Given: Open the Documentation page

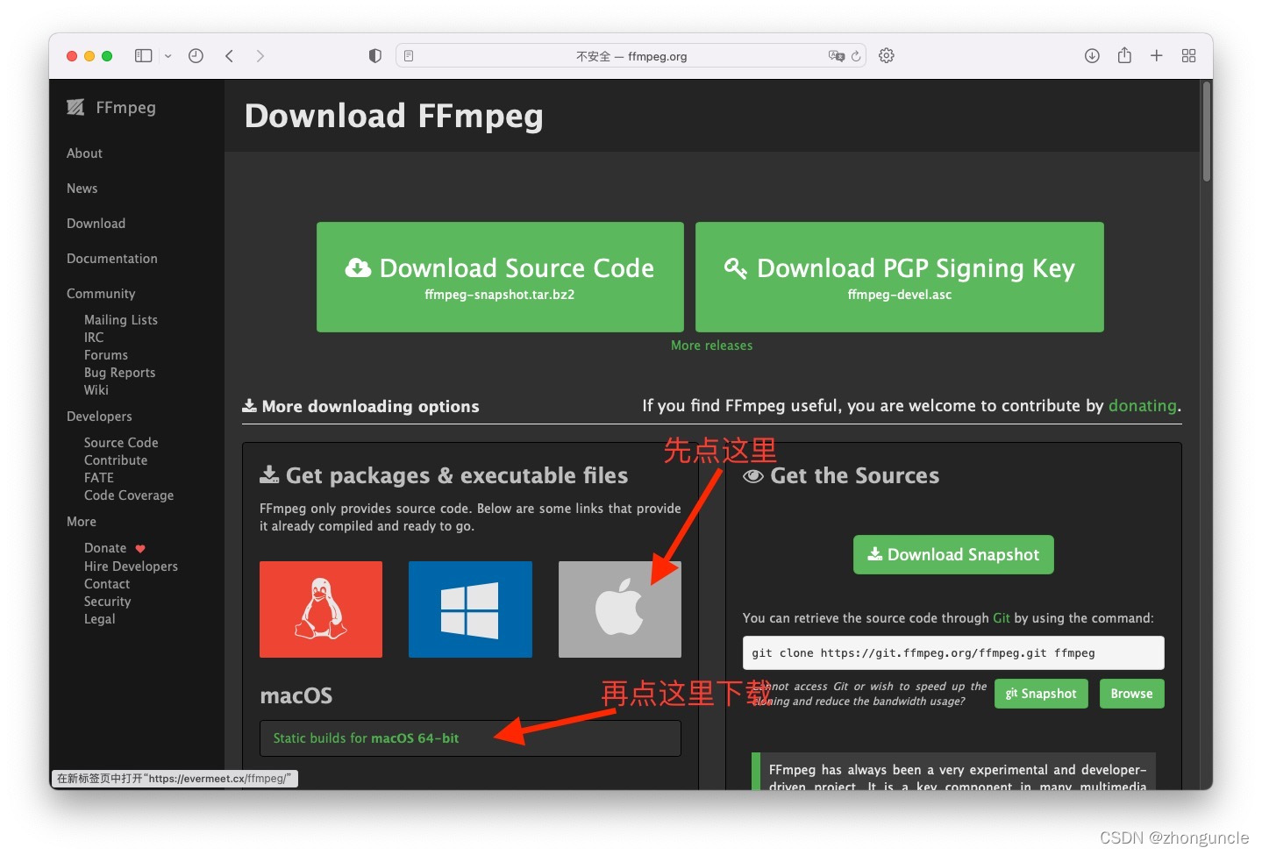Looking at the screenshot, I should click(112, 259).
